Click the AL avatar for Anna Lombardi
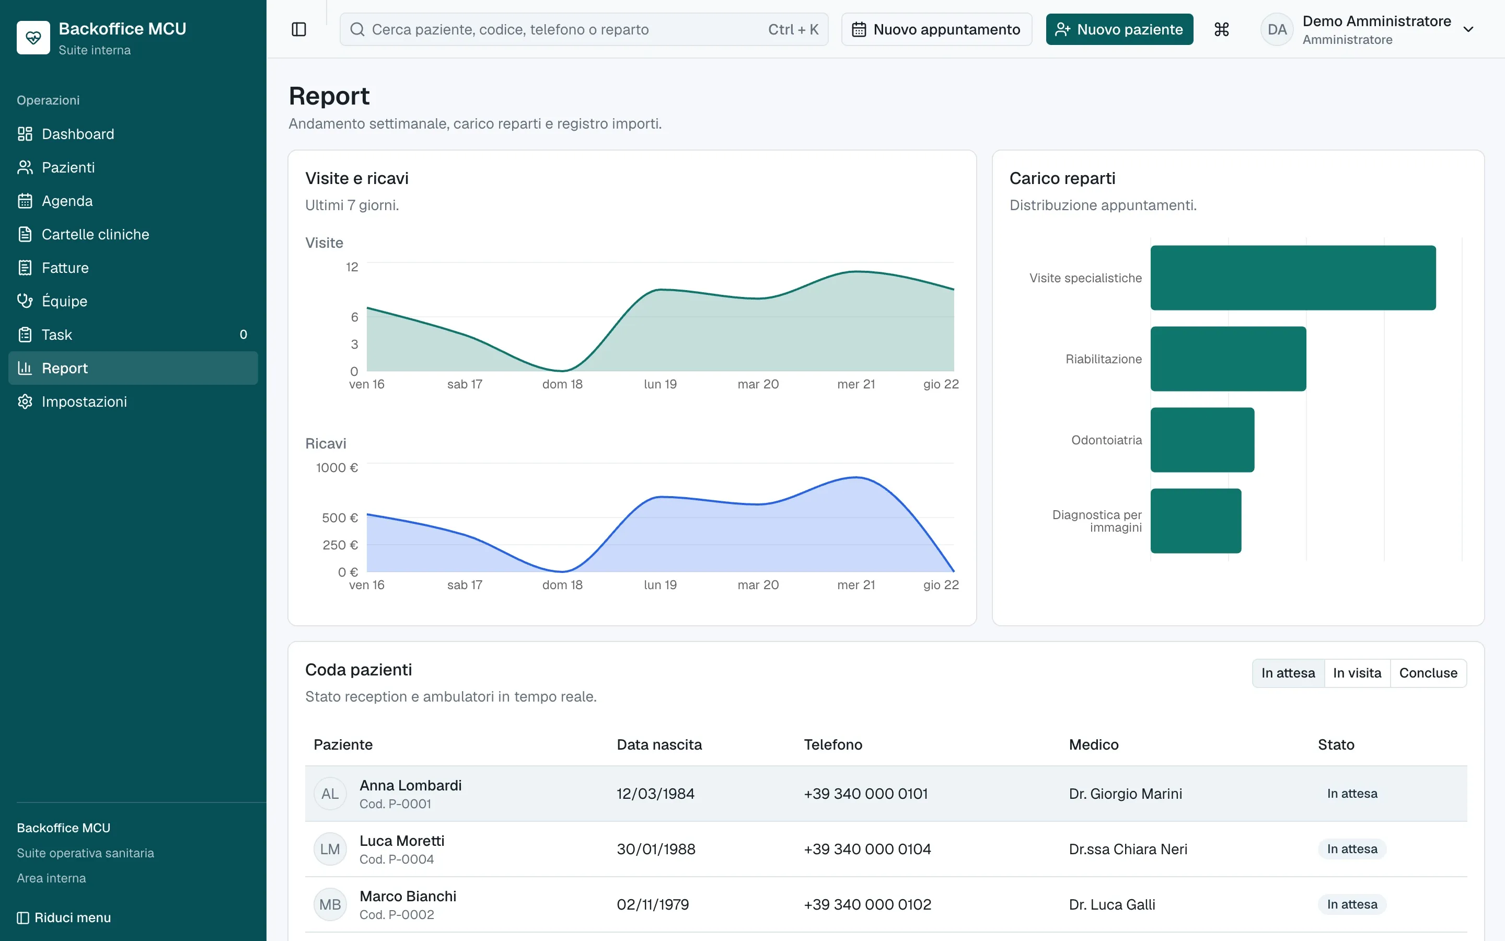1505x941 pixels. [330, 794]
